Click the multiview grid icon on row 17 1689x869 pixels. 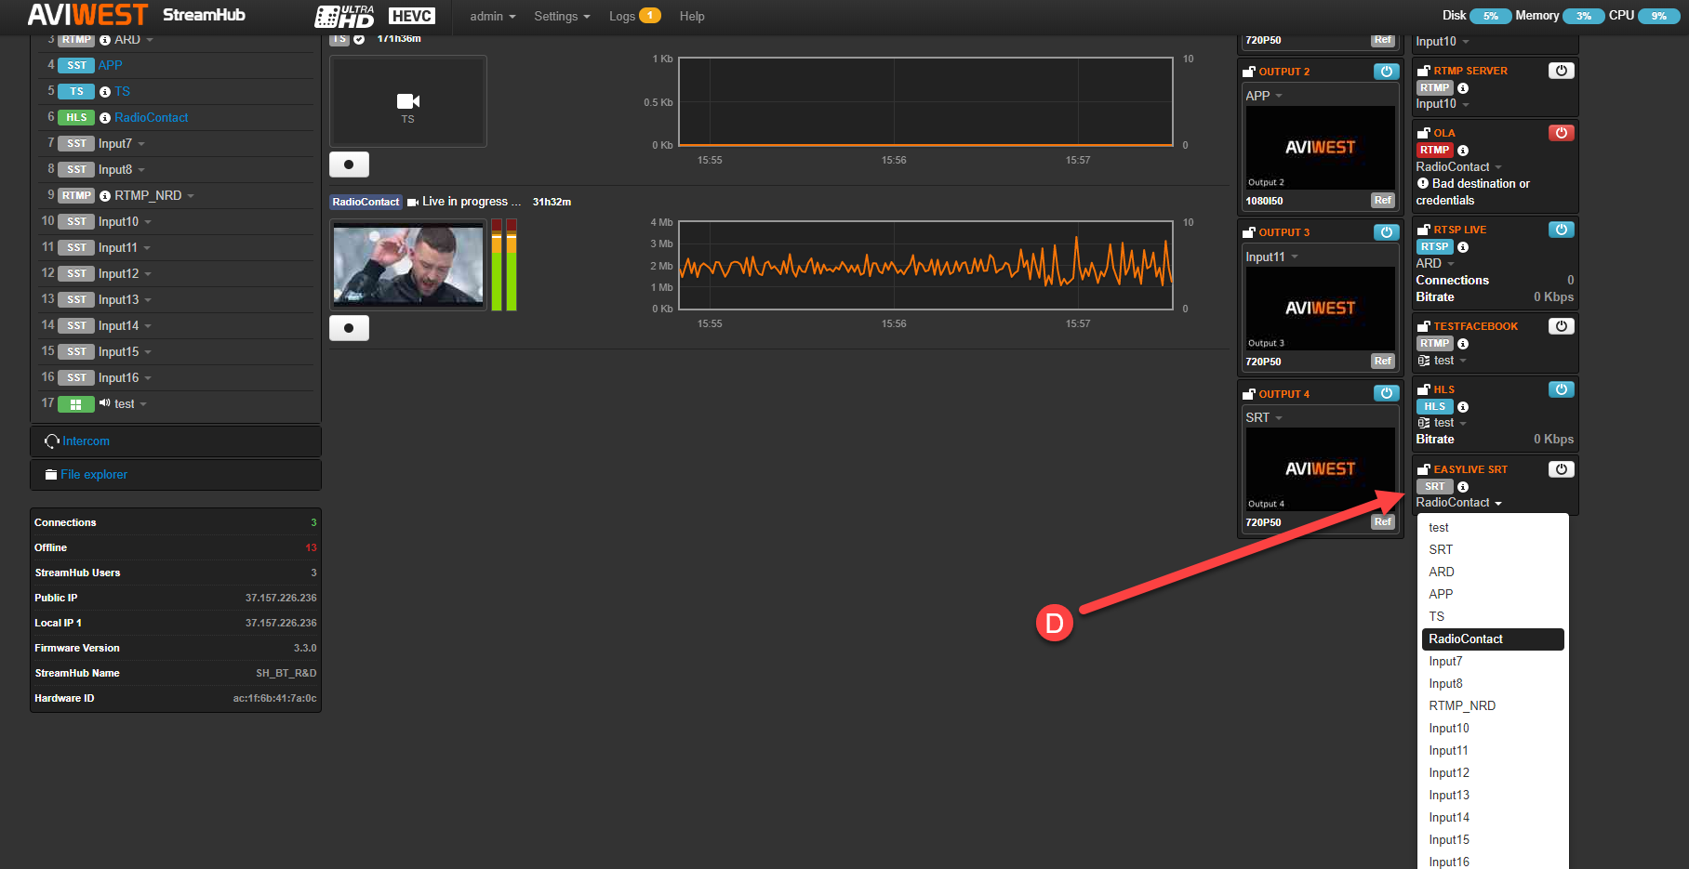coord(76,404)
